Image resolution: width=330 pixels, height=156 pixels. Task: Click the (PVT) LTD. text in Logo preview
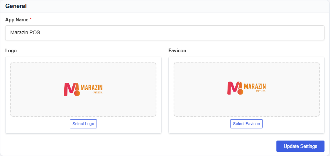97,92
